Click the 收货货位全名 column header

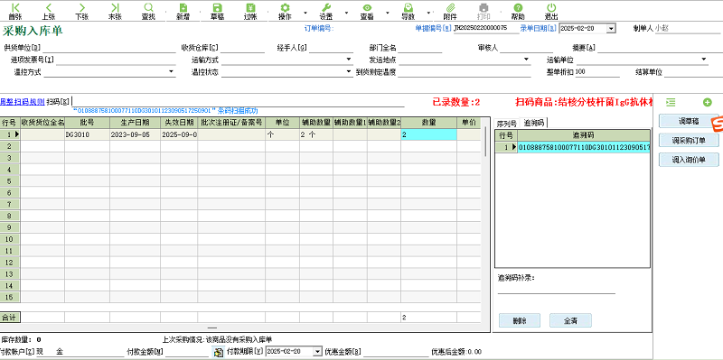(42, 123)
